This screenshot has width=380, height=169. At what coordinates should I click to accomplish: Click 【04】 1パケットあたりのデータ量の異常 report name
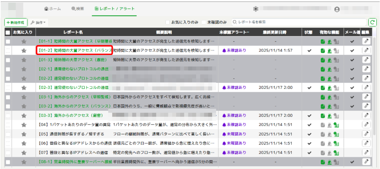tap(74, 125)
